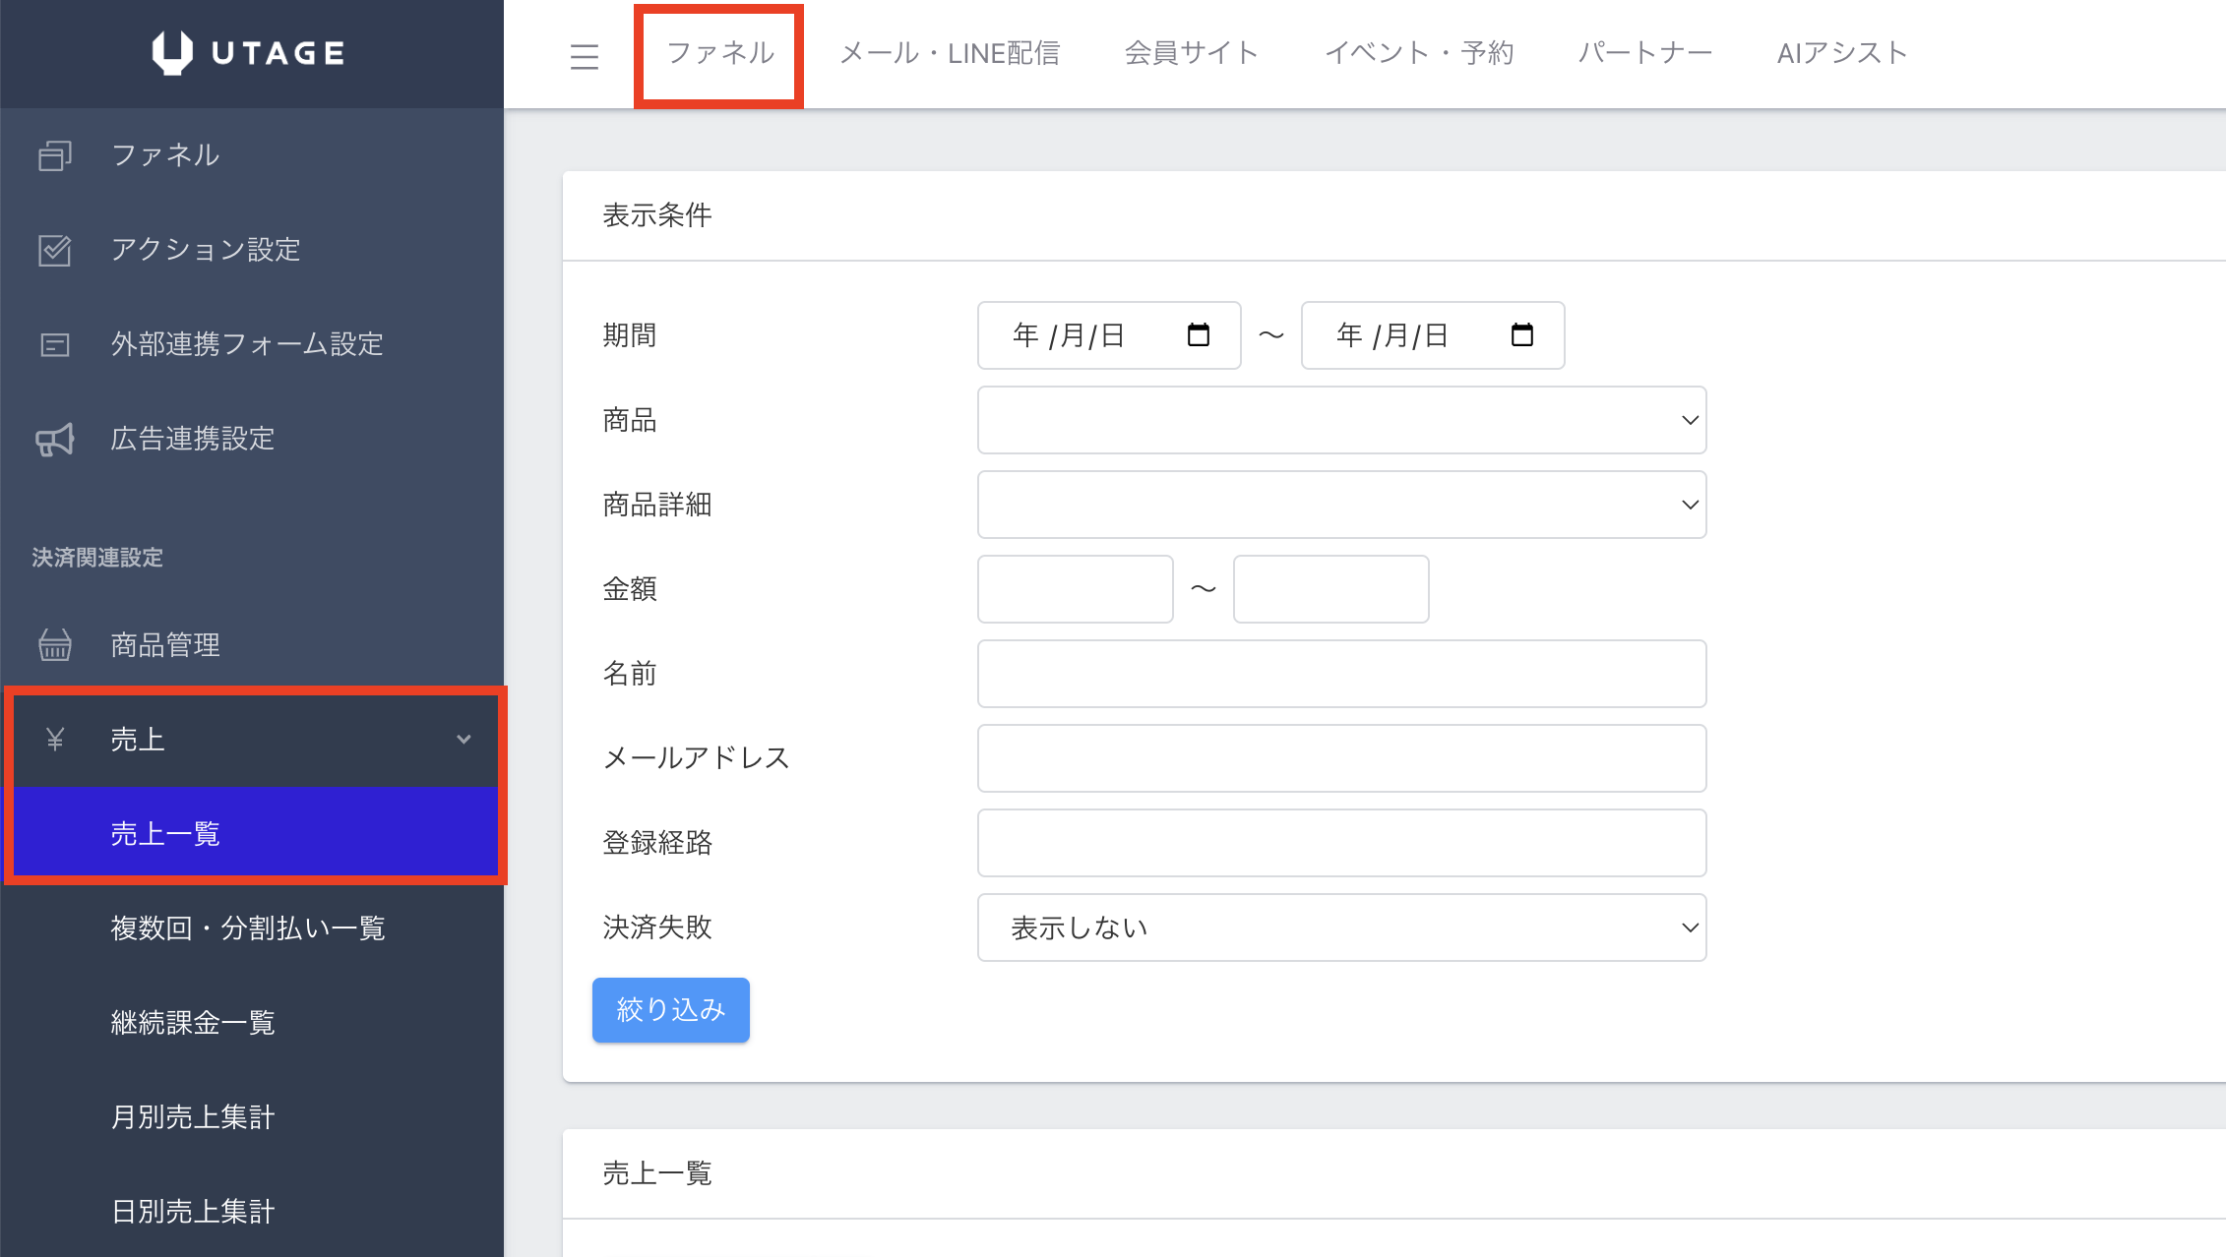Open the end date calendar picker

(x=1521, y=335)
